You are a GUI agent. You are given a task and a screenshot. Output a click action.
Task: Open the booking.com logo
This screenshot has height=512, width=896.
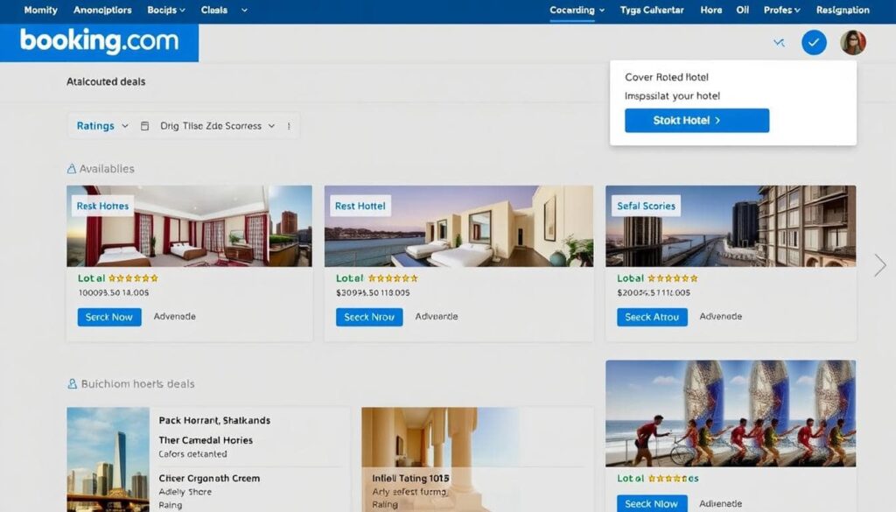99,40
